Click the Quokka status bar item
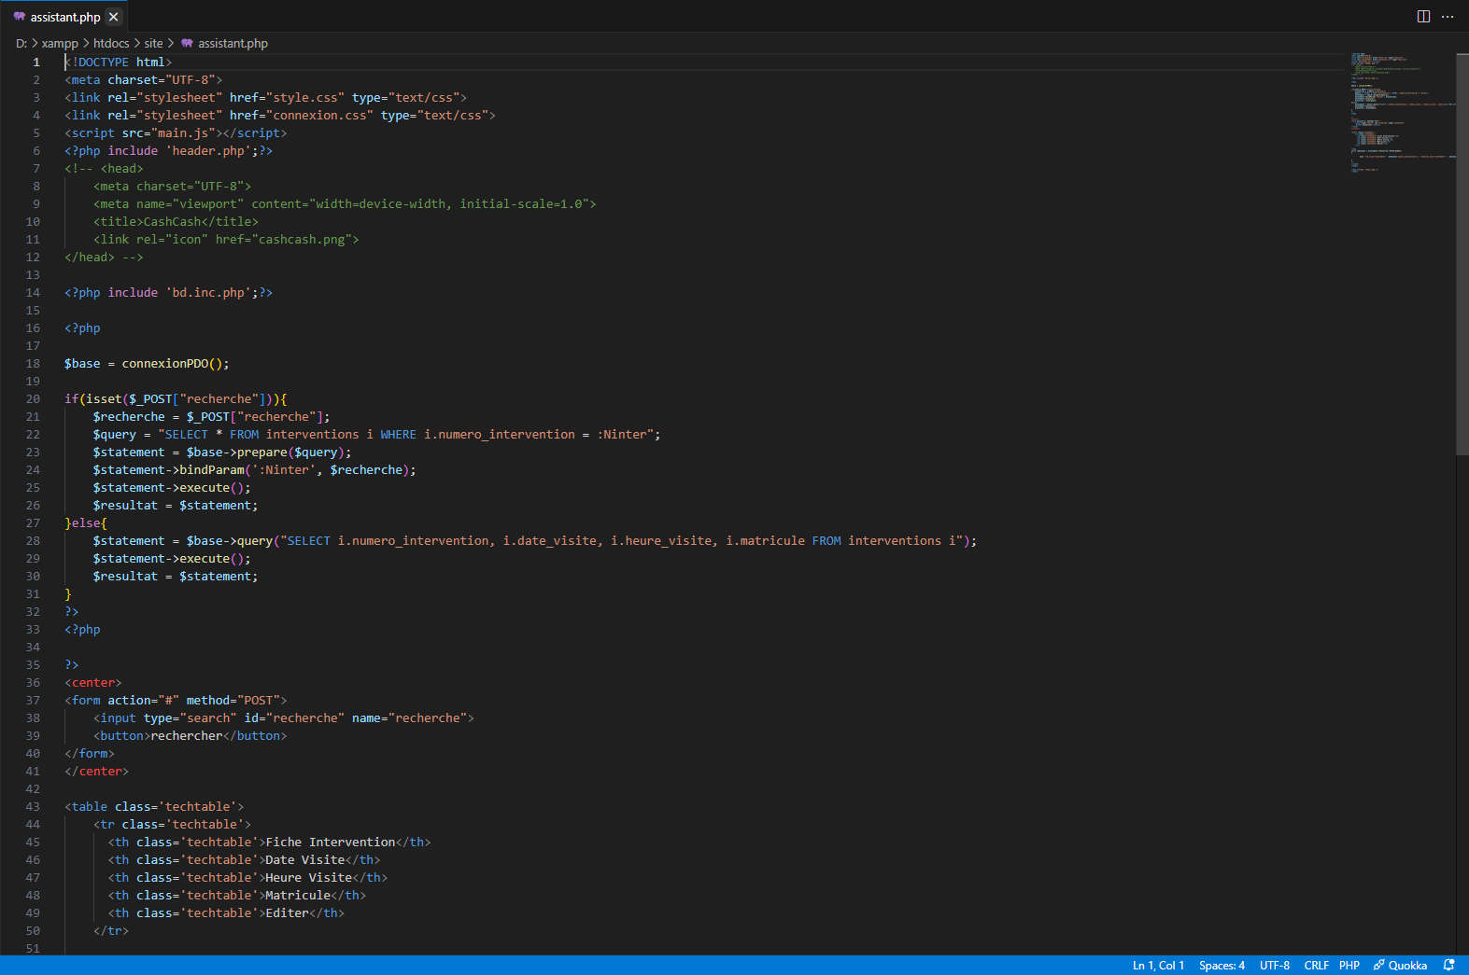This screenshot has width=1469, height=975. 1400,965
